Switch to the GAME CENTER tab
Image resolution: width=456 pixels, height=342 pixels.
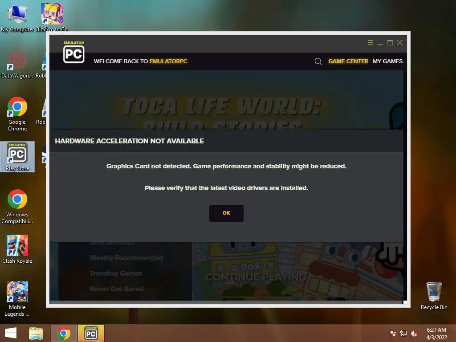(x=348, y=61)
